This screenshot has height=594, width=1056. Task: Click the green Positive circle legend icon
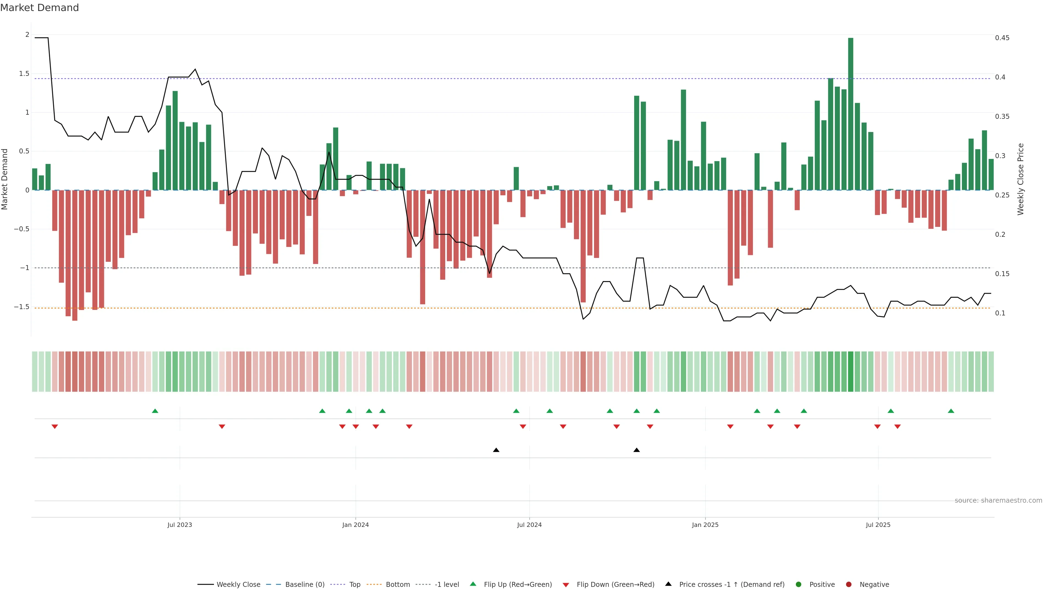[798, 584]
